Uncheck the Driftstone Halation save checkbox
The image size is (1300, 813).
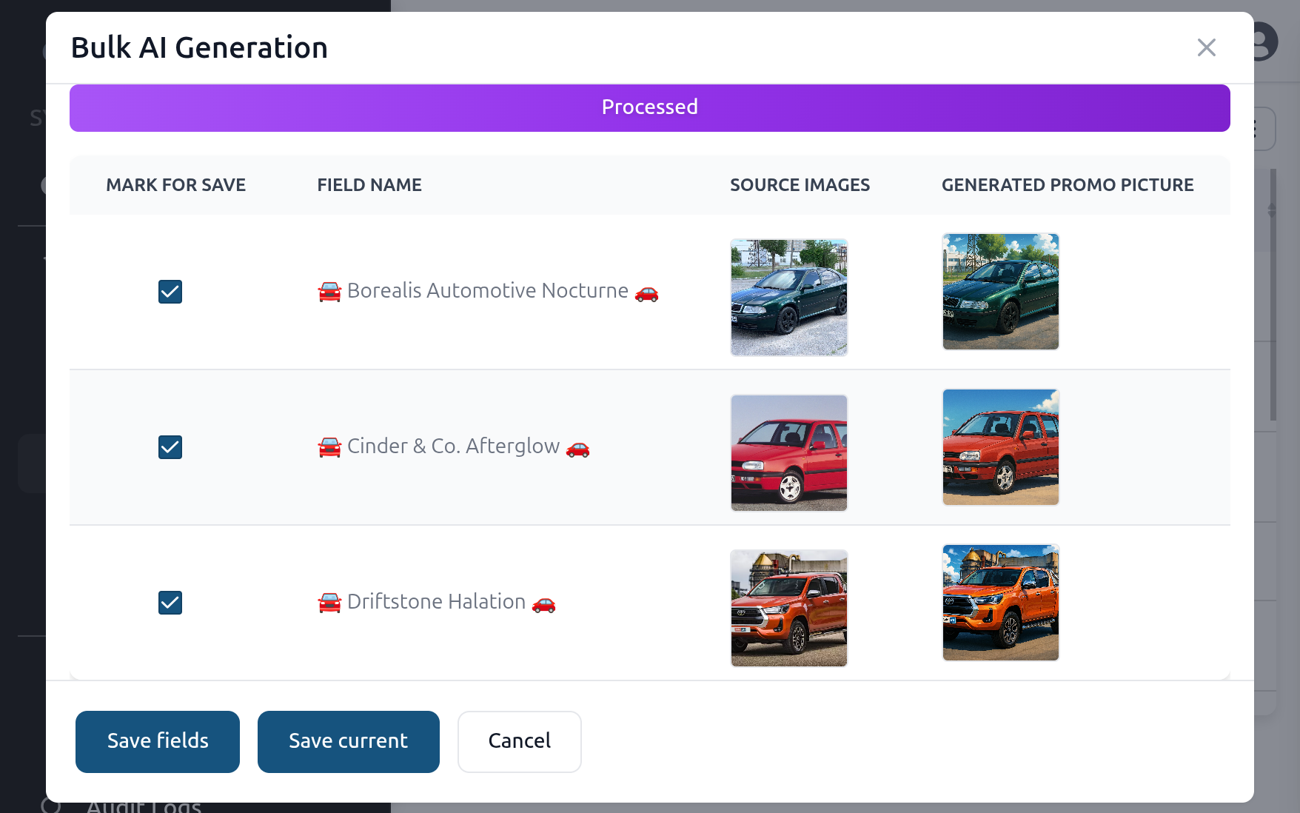tap(170, 603)
